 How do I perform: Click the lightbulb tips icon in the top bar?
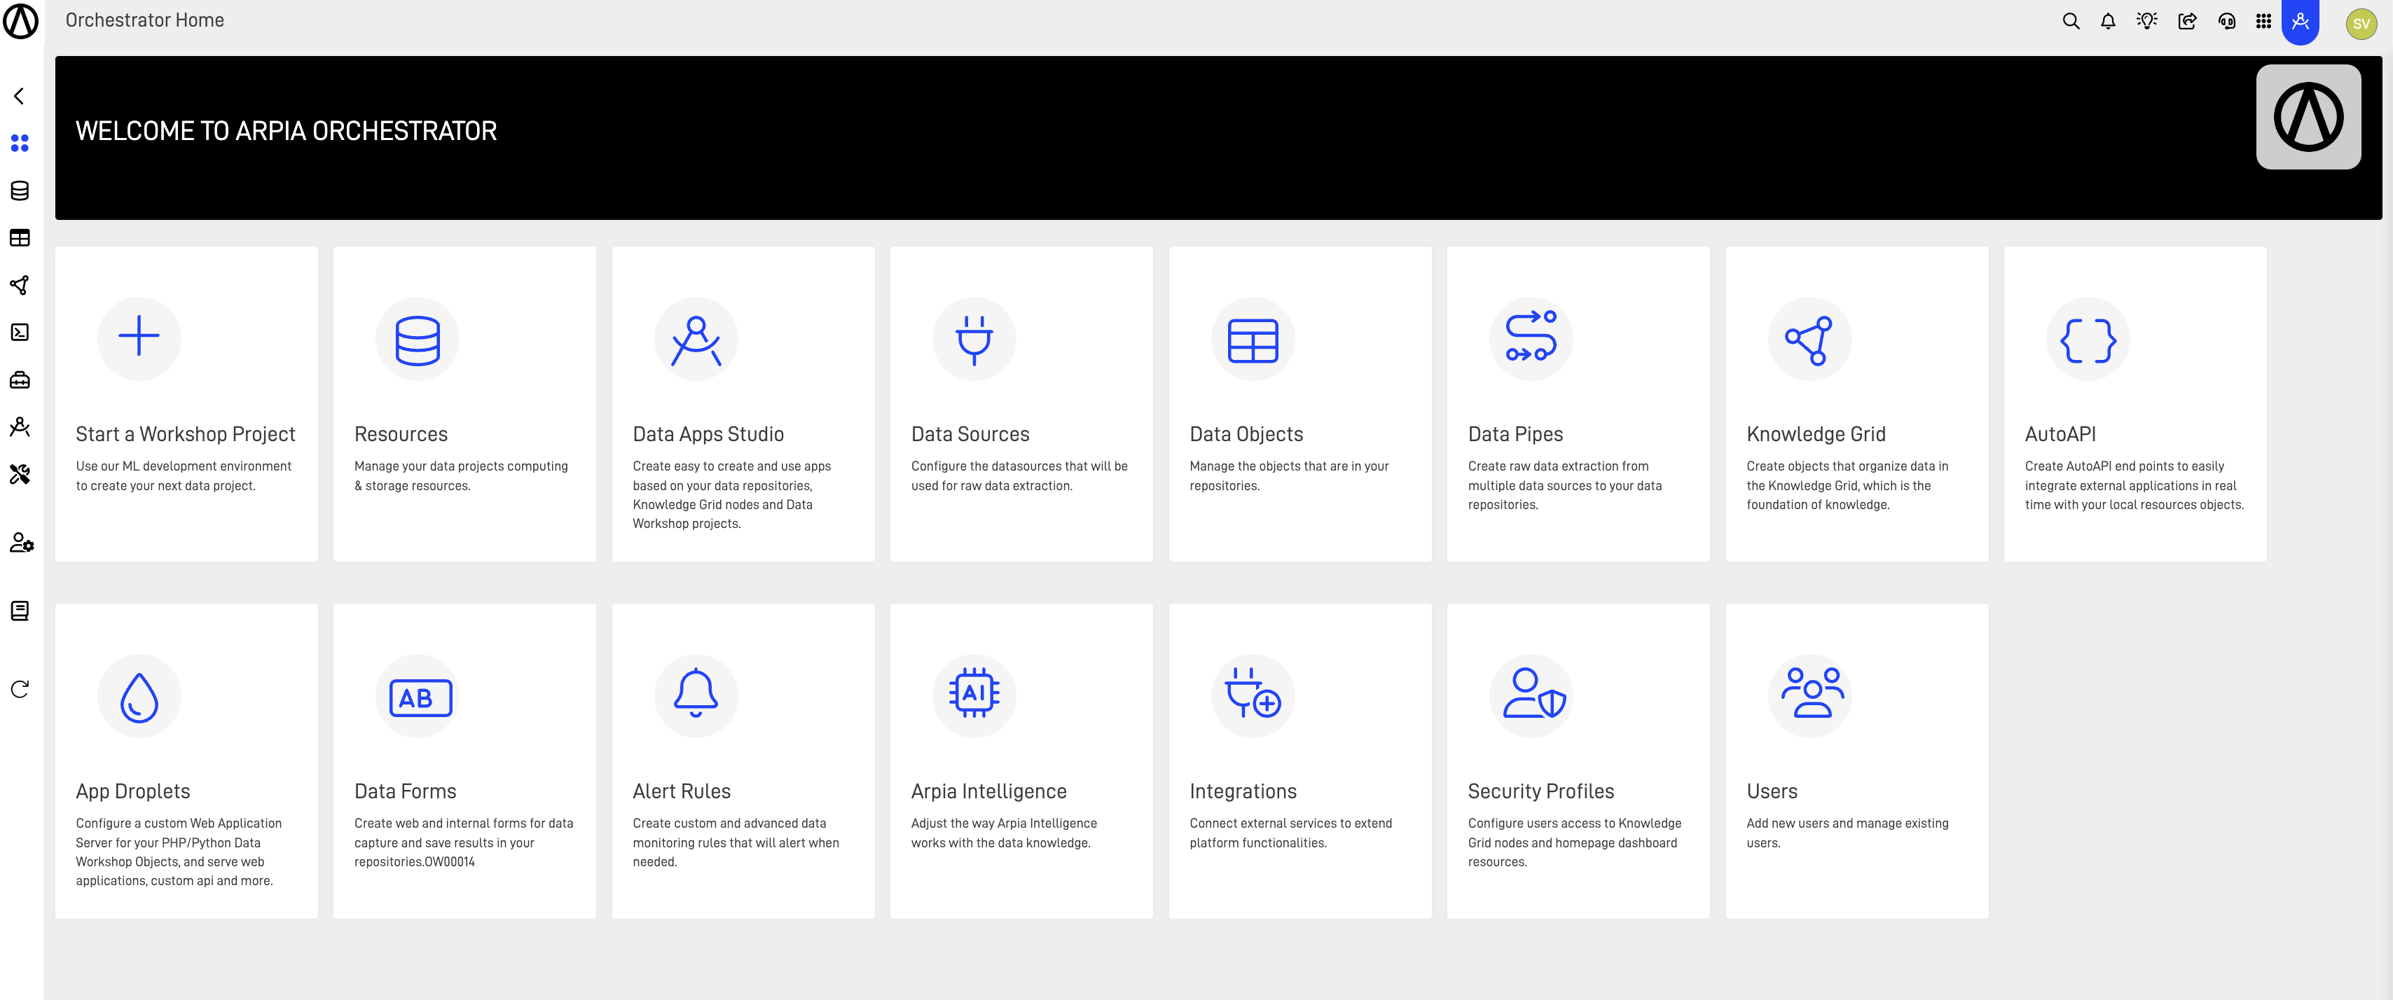tap(2147, 20)
